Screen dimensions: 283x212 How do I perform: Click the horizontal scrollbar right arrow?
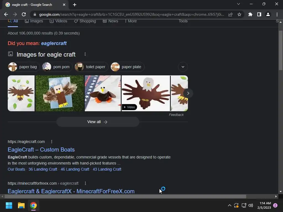tap(276, 196)
